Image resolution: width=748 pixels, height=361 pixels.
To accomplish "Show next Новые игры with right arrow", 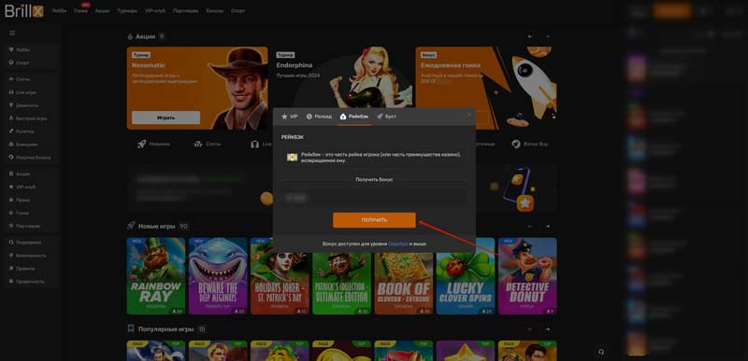I will 548,227.
